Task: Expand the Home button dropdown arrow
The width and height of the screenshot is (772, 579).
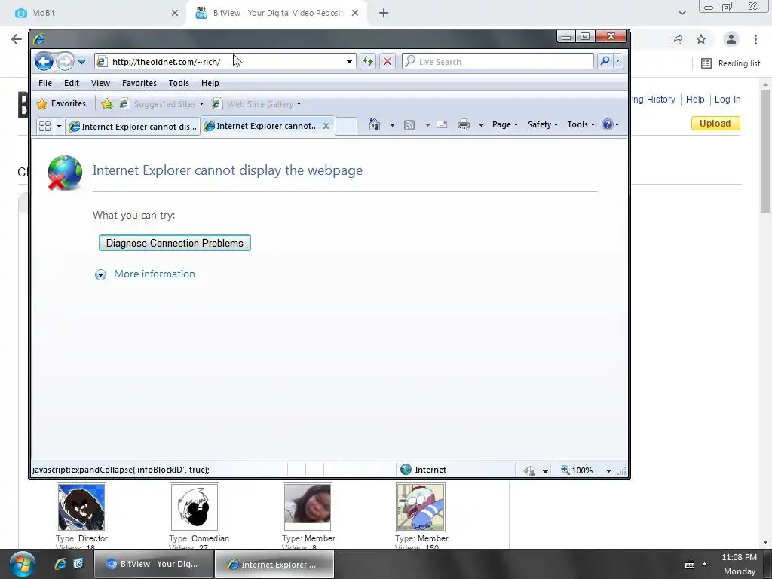Action: [392, 125]
